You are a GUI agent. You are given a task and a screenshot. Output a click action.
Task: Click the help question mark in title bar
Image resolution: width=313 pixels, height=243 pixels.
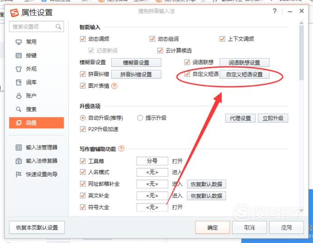point(275,11)
